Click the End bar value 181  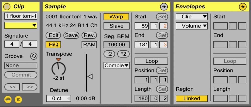click(142, 45)
